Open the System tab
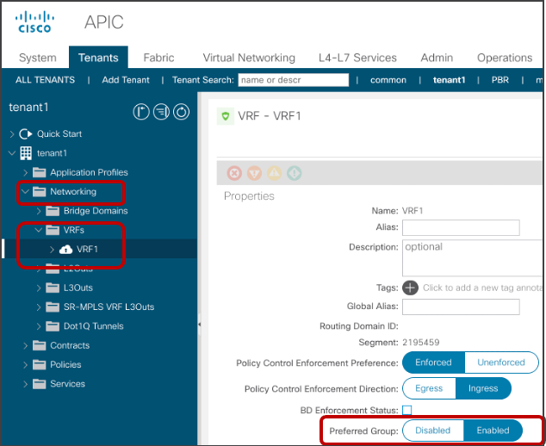Viewport: 546px width, 446px height. [x=38, y=58]
